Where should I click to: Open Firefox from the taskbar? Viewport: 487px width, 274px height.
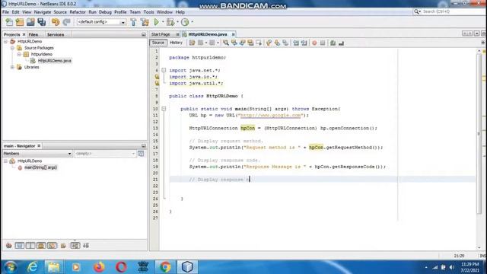point(99,267)
